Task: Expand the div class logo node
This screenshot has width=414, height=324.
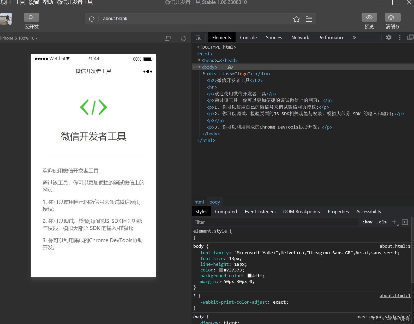Action: [x=204, y=73]
